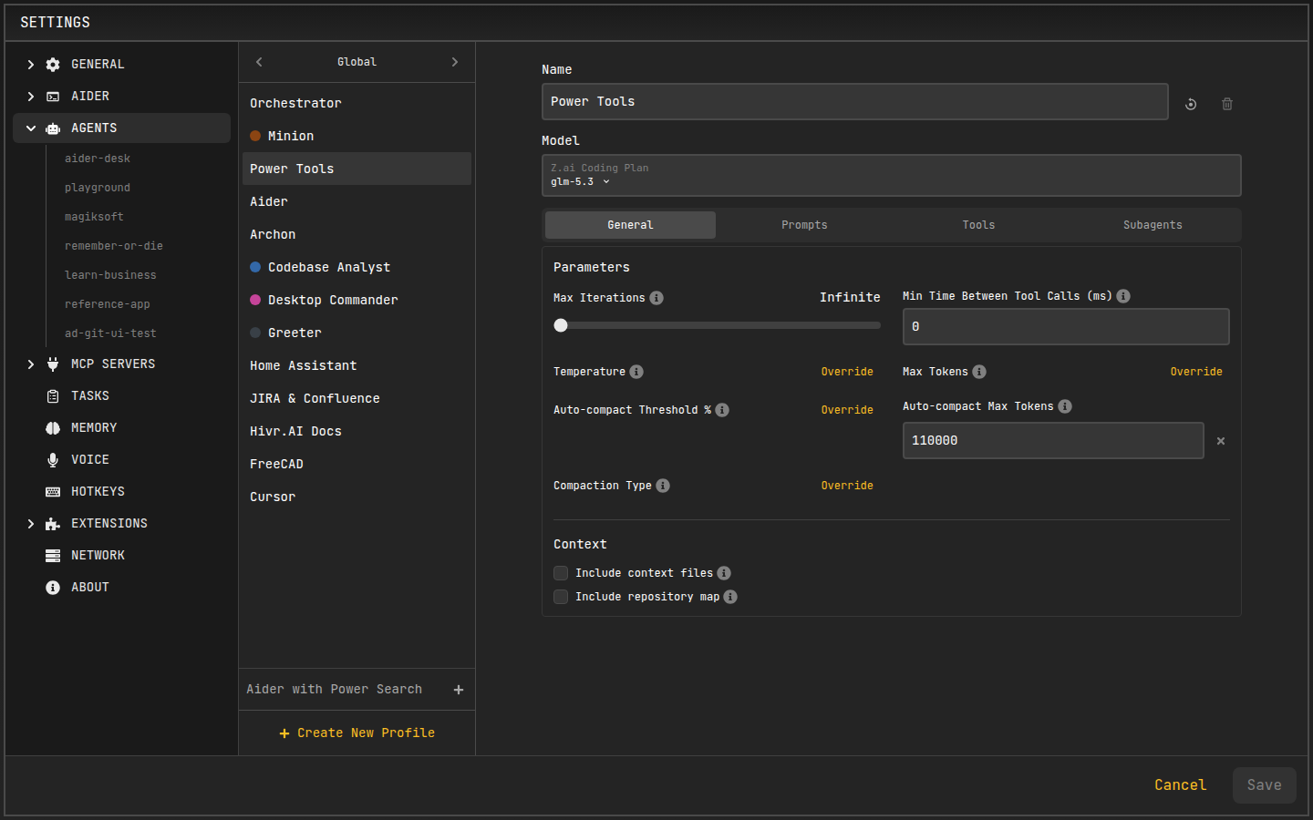
Task: Expand the Extensions section
Action: [31, 523]
